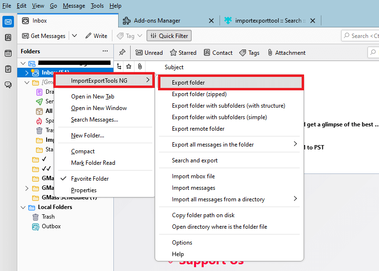Toggle the pin to keep filters applied
This screenshot has height=271, width=379.
[x=122, y=52]
